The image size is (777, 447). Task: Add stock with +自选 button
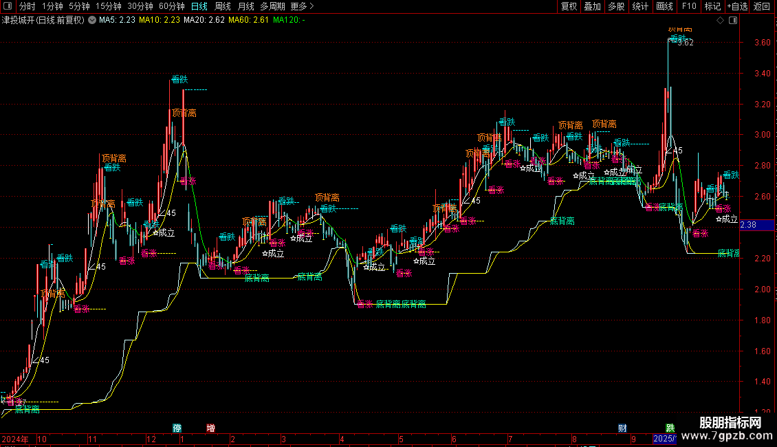click(x=737, y=6)
